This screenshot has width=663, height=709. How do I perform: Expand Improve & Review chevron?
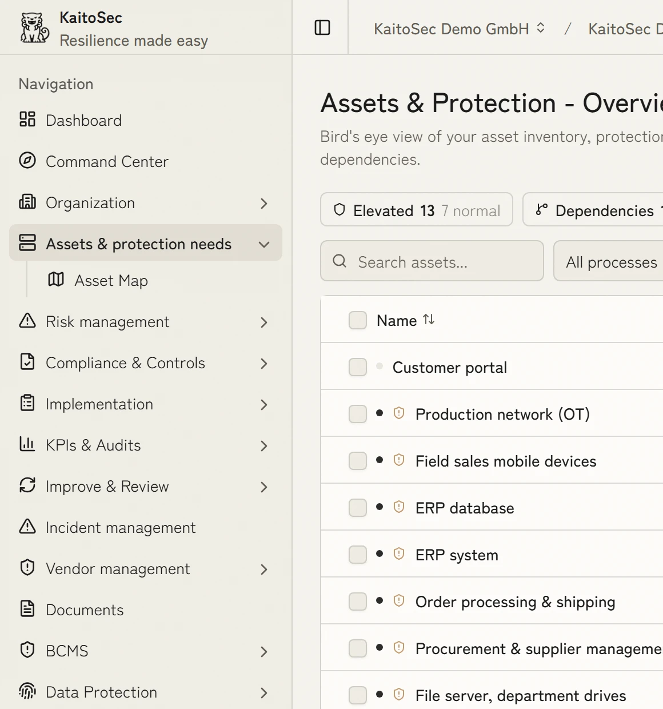click(263, 487)
